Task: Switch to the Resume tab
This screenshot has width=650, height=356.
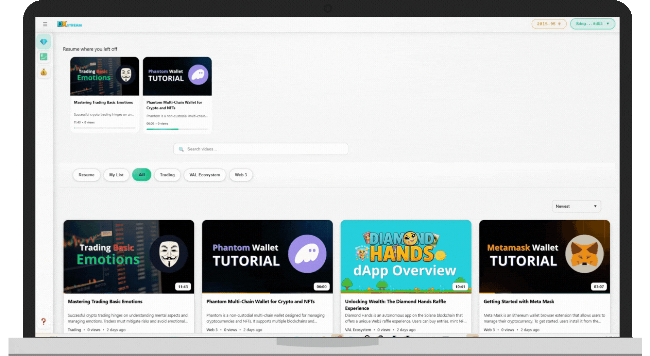Action: (x=86, y=175)
